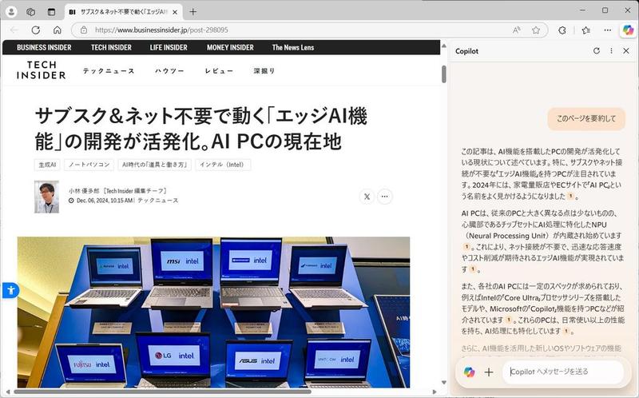Open the テックニュース section
The width and height of the screenshot is (639, 398).
(109, 70)
